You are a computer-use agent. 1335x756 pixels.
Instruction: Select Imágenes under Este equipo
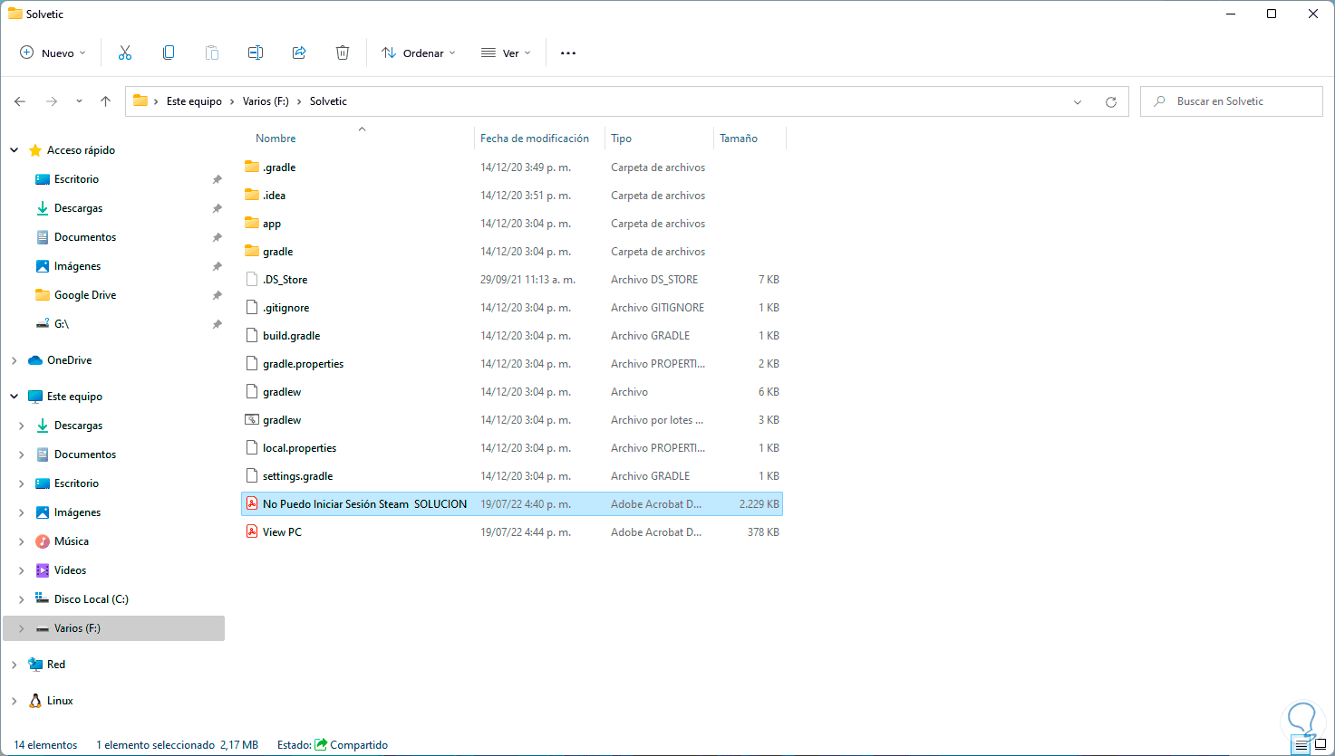point(77,512)
